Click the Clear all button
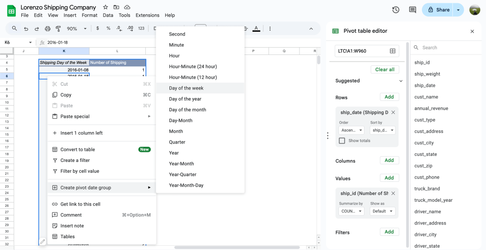Screen dimensions: 486x250 coord(384,70)
